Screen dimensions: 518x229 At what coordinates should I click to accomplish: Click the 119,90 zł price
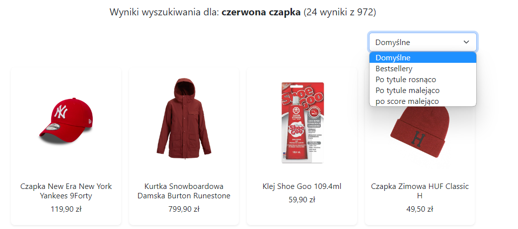pyautogui.click(x=66, y=209)
